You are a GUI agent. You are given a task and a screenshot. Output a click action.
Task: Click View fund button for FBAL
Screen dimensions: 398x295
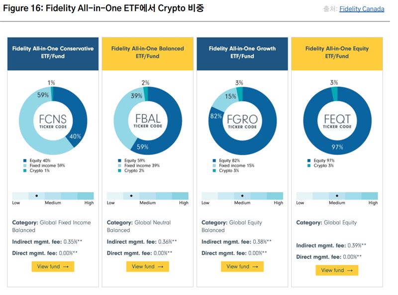pyautogui.click(x=147, y=267)
